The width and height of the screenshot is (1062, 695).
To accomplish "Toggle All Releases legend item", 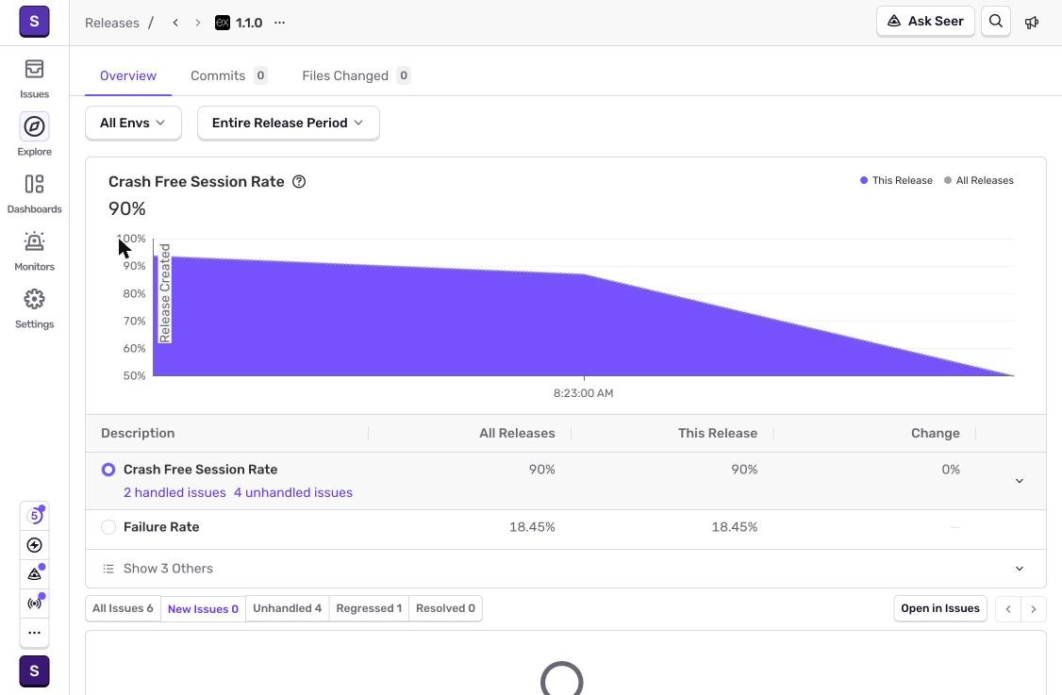I will coord(979,180).
